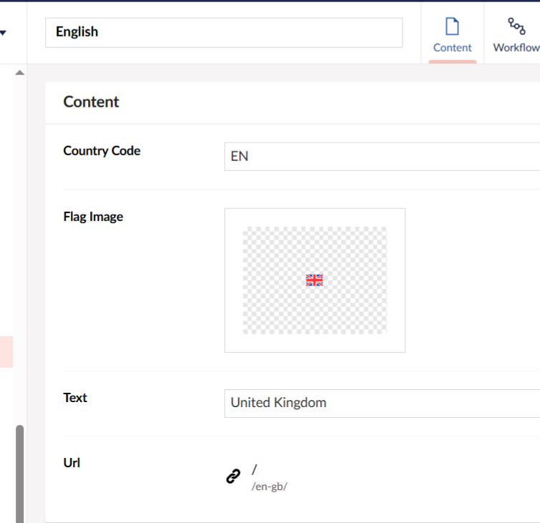The height and width of the screenshot is (523, 540).
Task: Click the chain link icon beside Url
Action: coord(233,476)
